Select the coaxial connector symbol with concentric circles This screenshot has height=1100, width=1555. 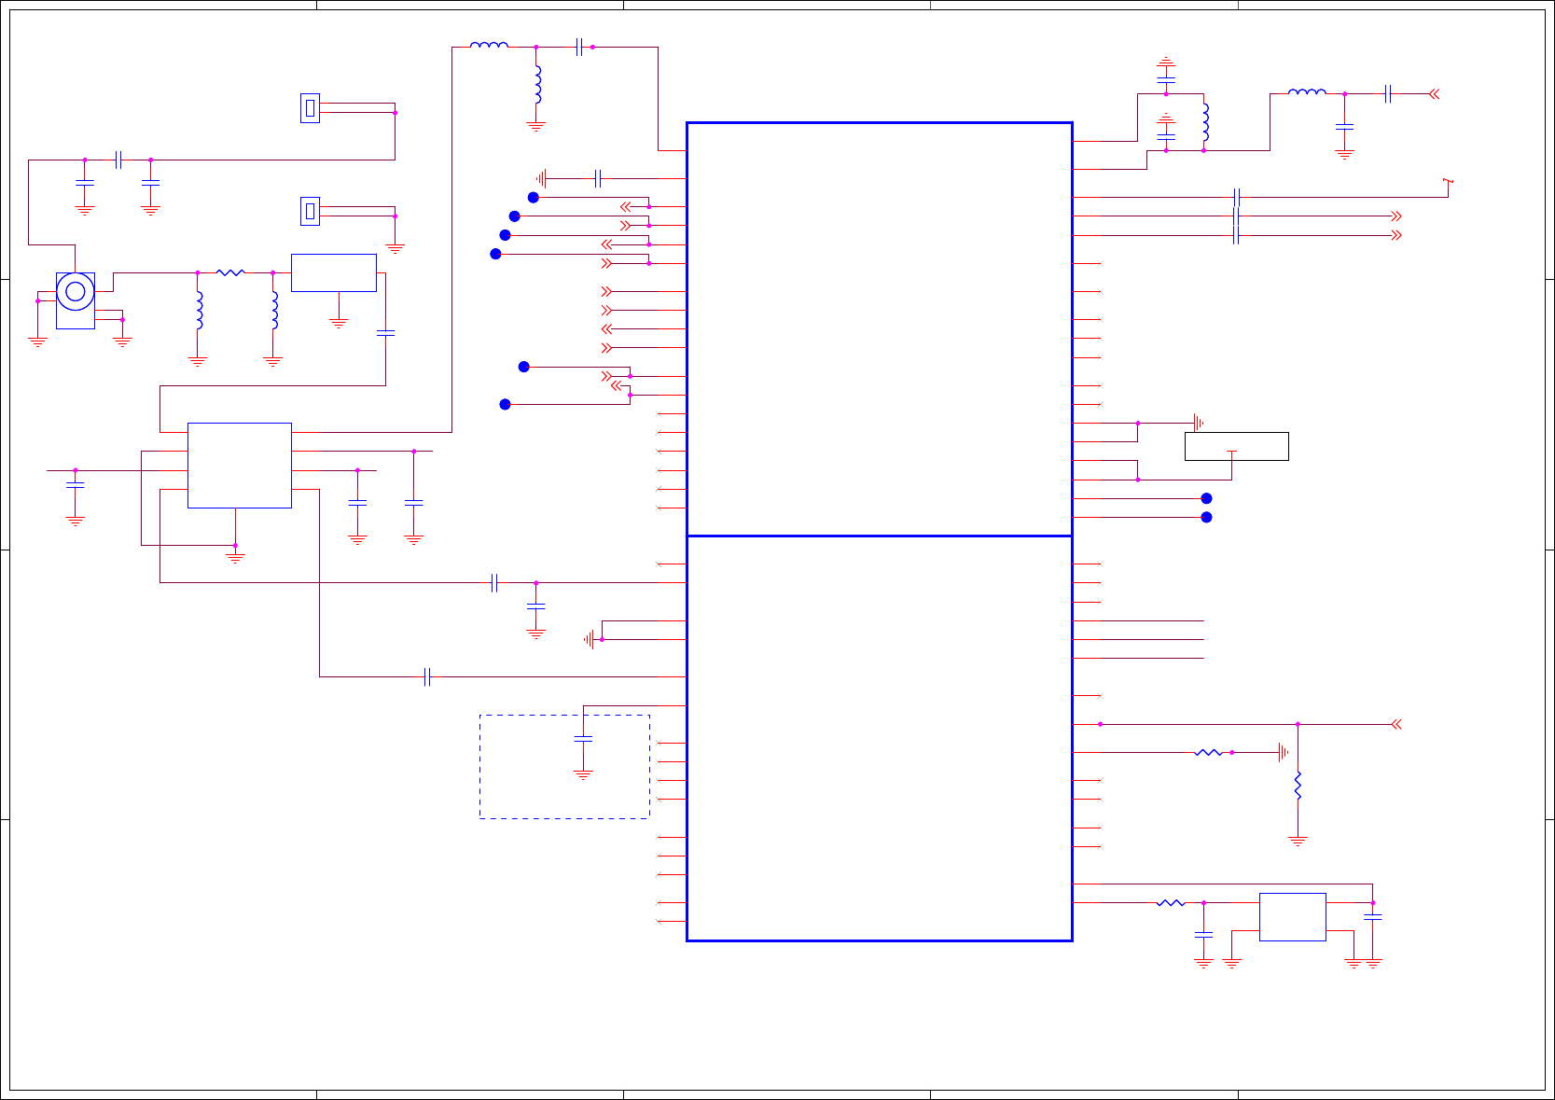click(x=76, y=292)
